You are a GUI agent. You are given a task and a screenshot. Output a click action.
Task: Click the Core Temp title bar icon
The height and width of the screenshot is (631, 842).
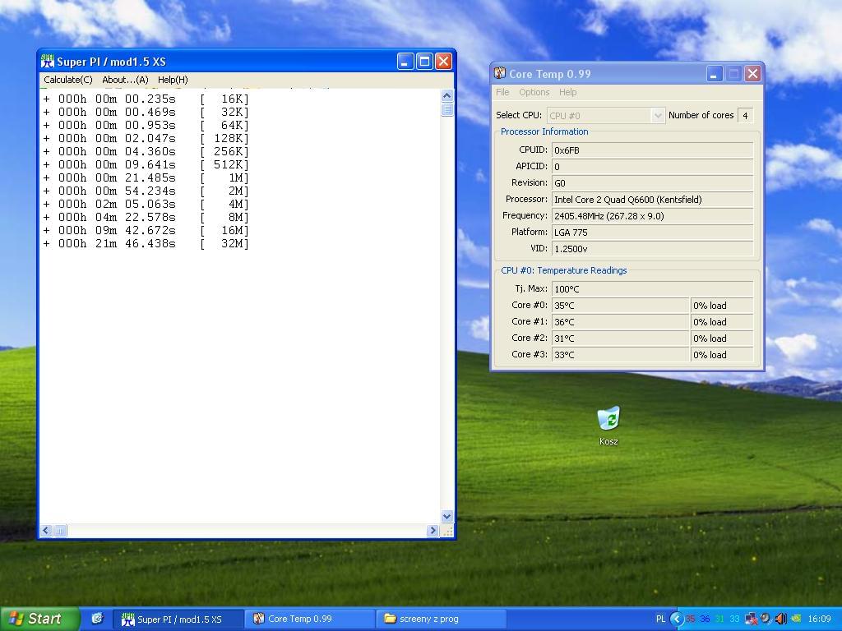[499, 74]
